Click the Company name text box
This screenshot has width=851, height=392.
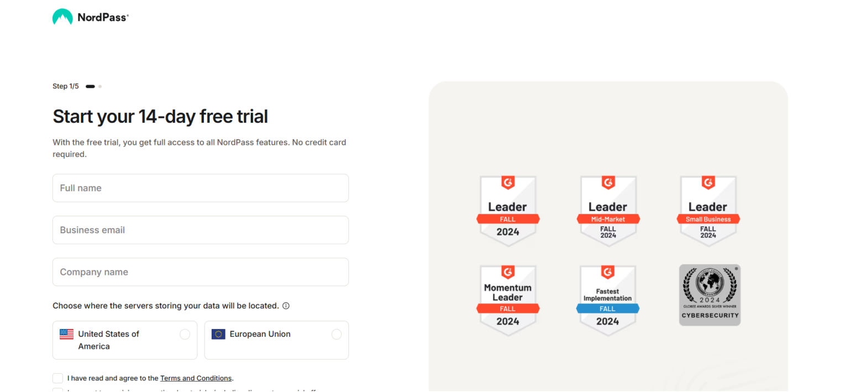[x=201, y=272]
